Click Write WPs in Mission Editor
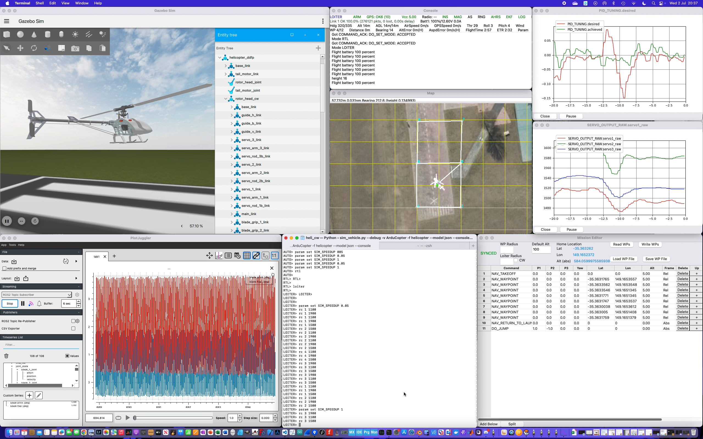 (650, 244)
